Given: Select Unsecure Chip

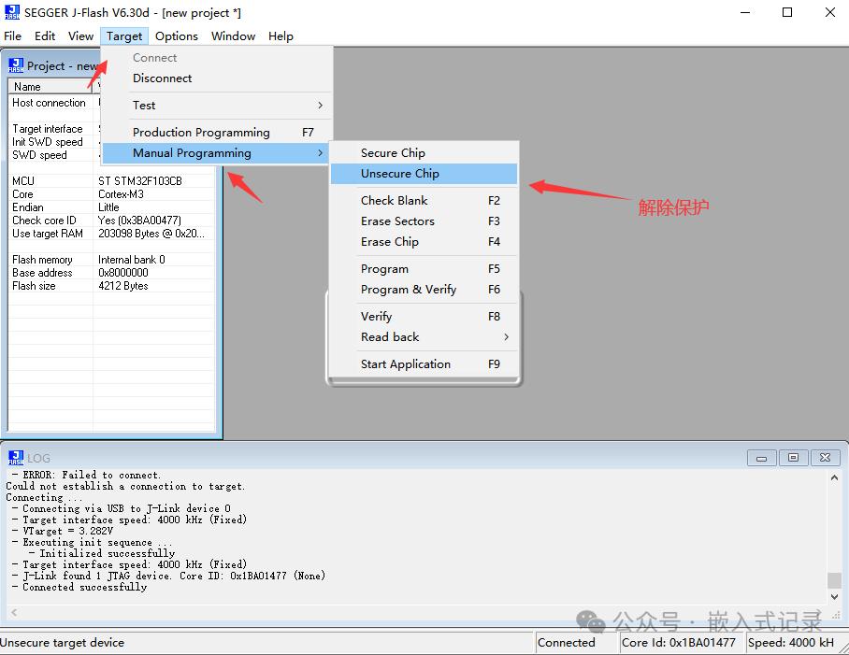Looking at the screenshot, I should pos(424,174).
